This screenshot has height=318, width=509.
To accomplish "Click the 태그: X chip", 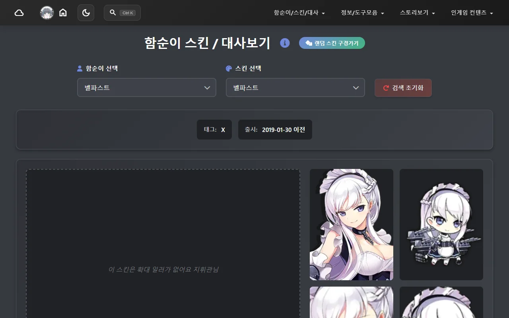I will pos(214,130).
